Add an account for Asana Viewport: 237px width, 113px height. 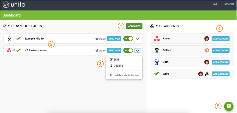(221, 38)
